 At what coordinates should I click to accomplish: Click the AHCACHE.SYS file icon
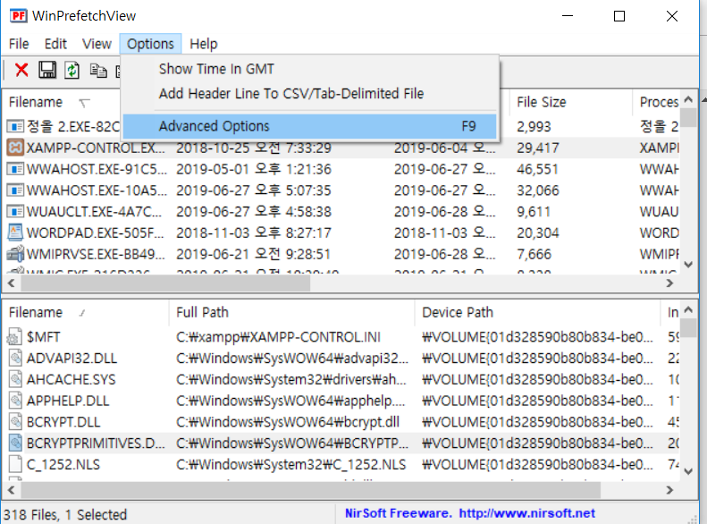click(15, 379)
